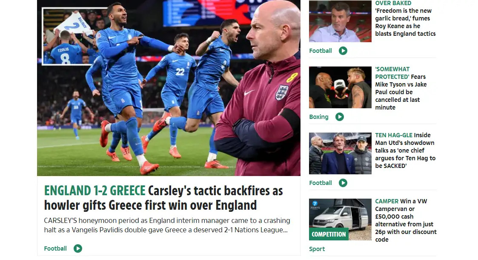Open the main Greece celebration photo
This screenshot has height=260, width=478.
click(x=169, y=88)
